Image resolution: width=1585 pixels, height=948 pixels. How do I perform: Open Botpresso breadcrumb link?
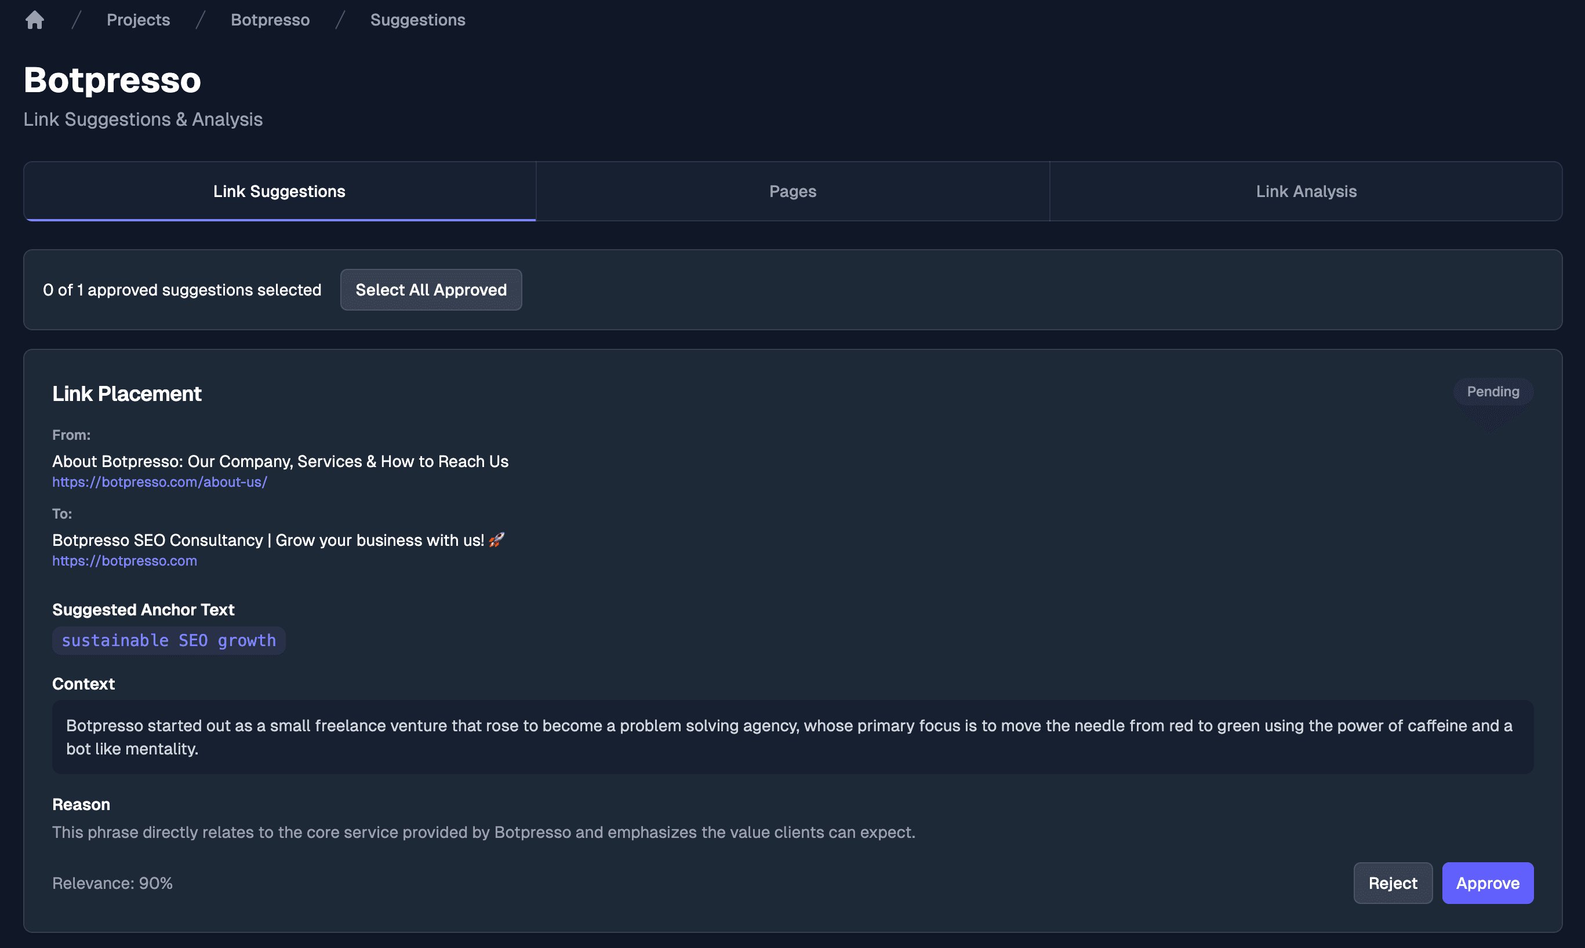point(270,20)
